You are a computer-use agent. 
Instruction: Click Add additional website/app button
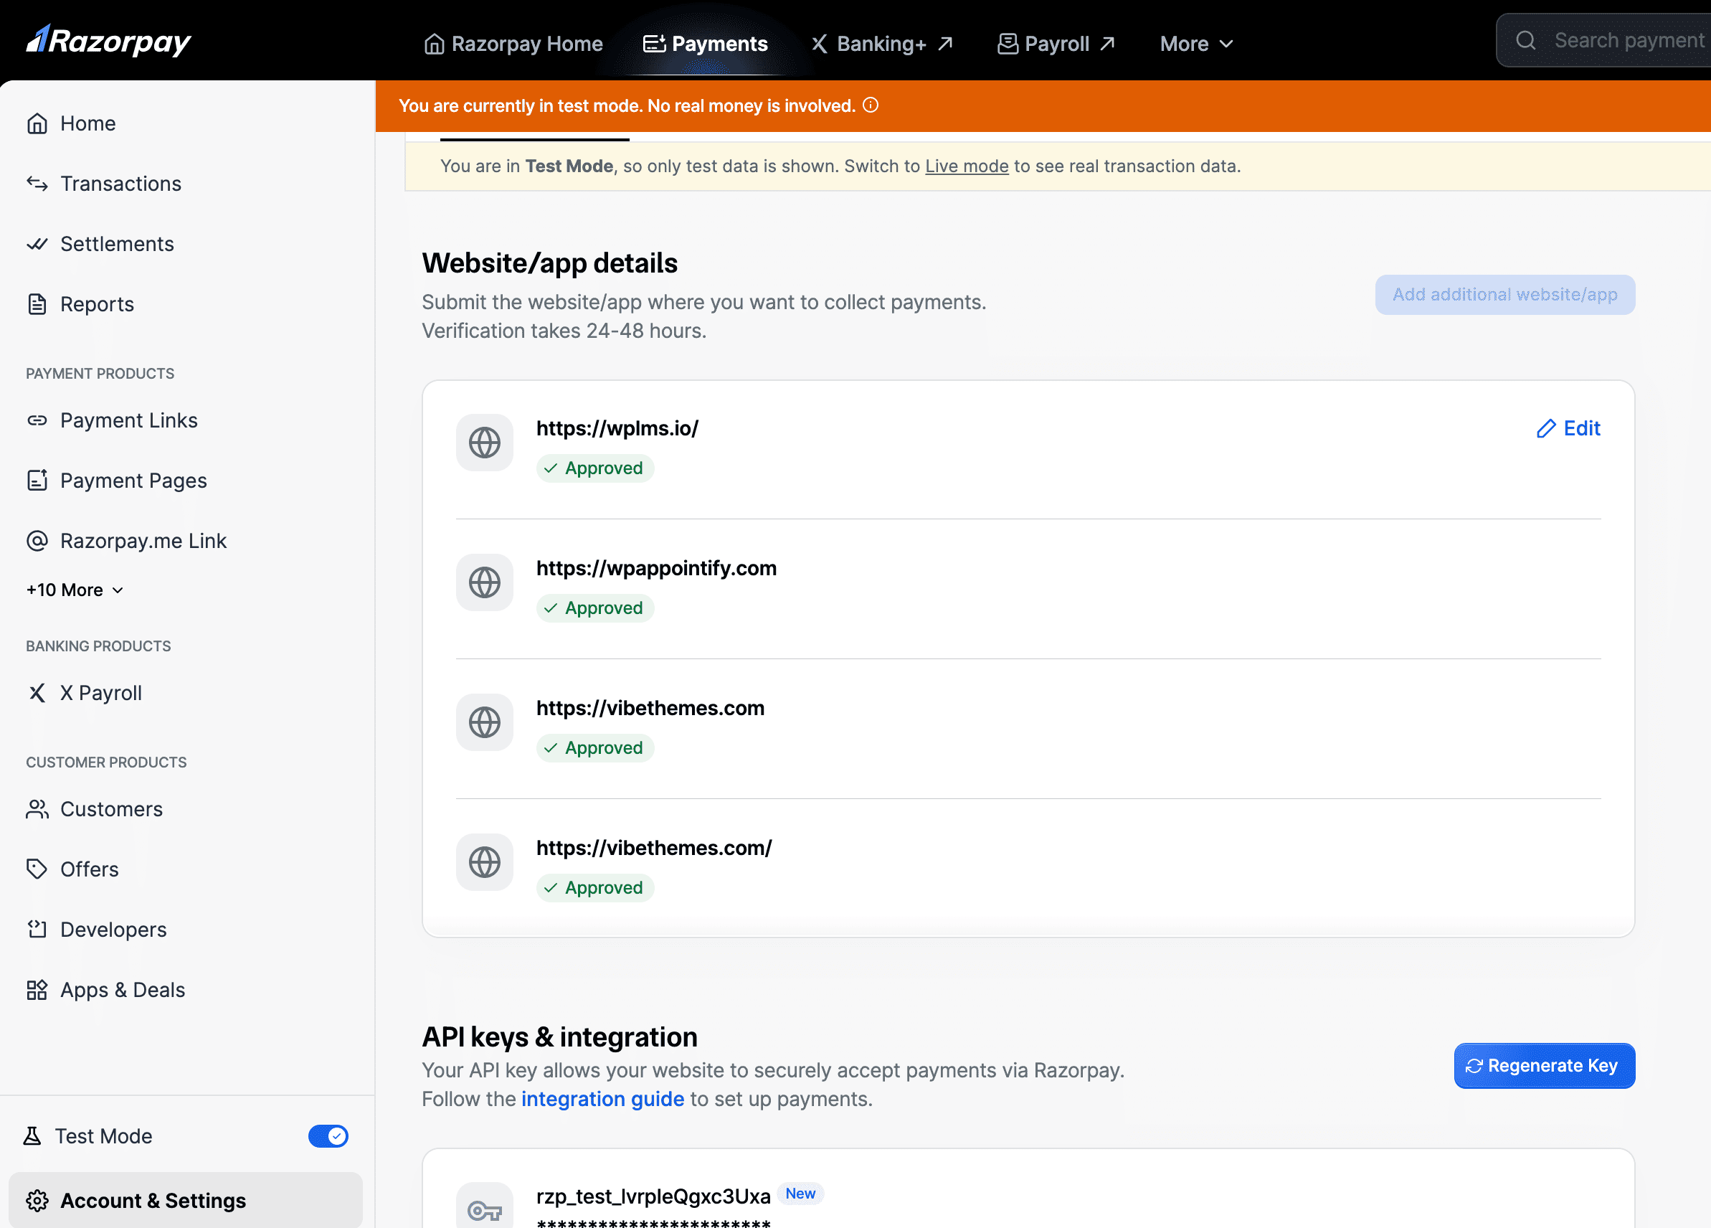tap(1504, 294)
